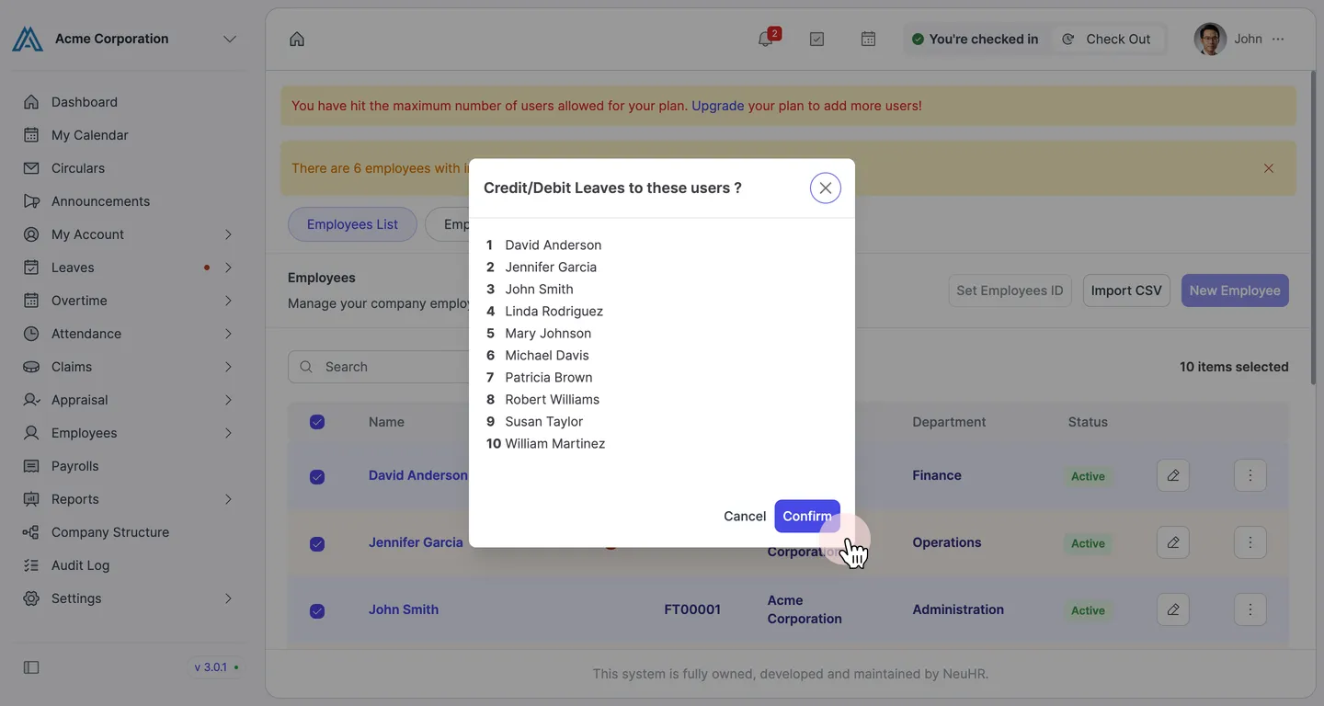The width and height of the screenshot is (1324, 706).
Task: Edit Jennifer Garcia with pencil icon
Action: point(1173,542)
